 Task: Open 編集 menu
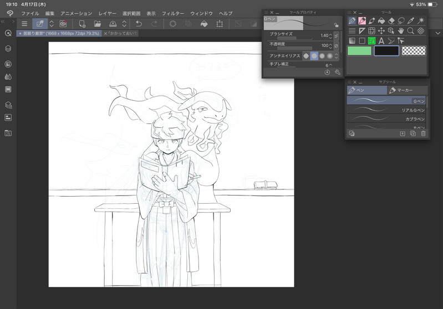[50, 13]
